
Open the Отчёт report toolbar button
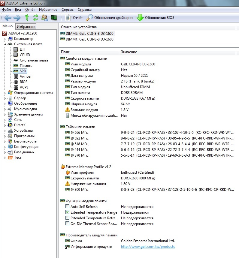click(74, 18)
